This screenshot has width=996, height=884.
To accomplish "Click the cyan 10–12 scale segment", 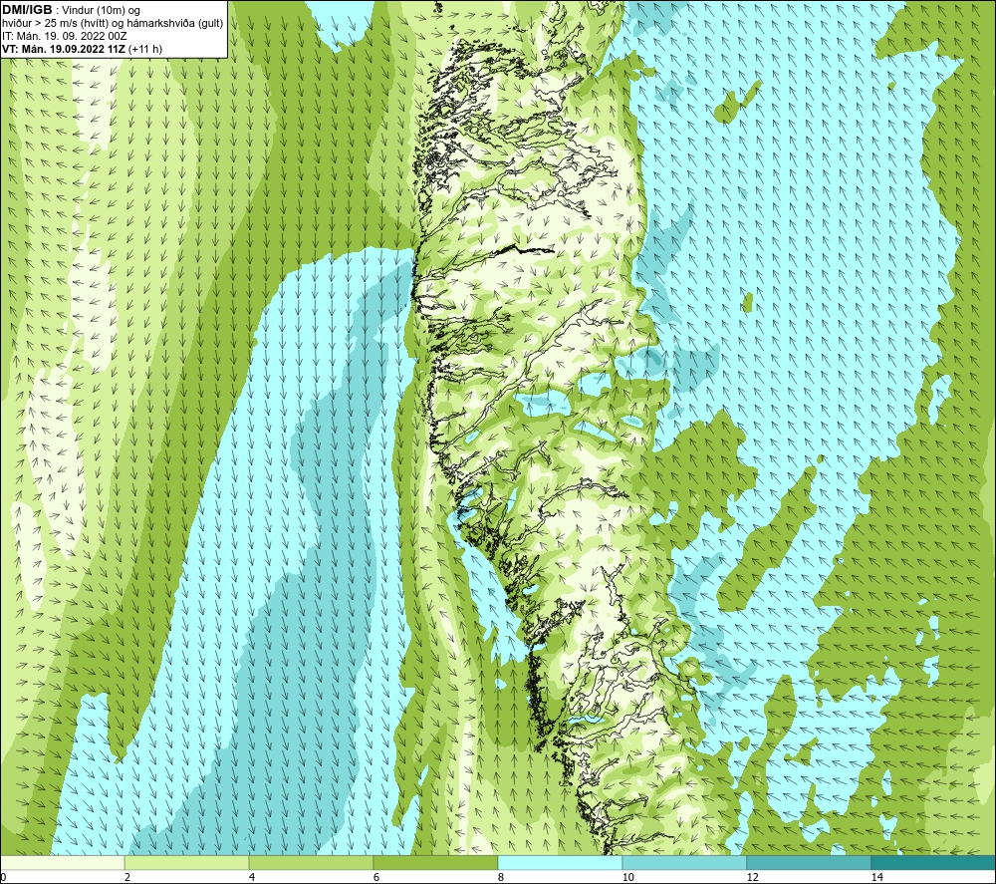I will [685, 862].
